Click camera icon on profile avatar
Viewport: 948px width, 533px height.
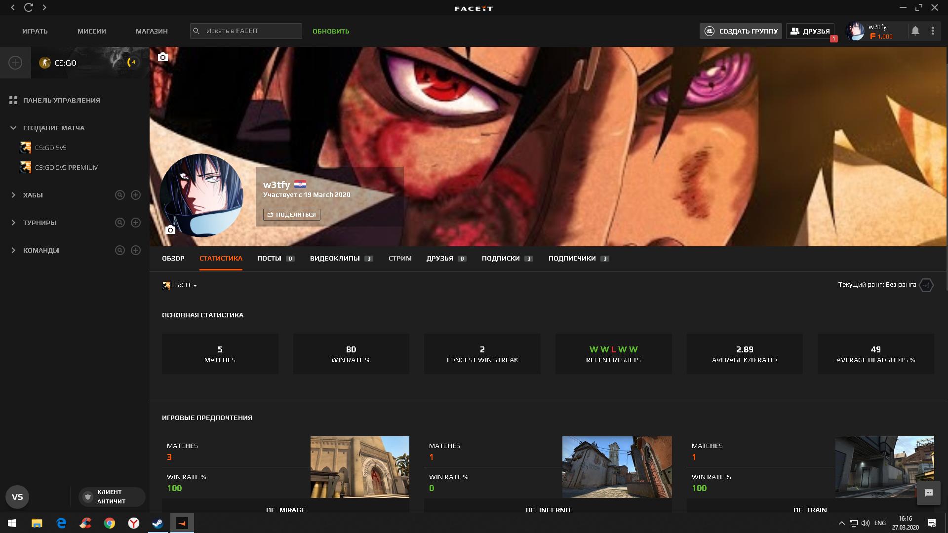click(x=170, y=229)
